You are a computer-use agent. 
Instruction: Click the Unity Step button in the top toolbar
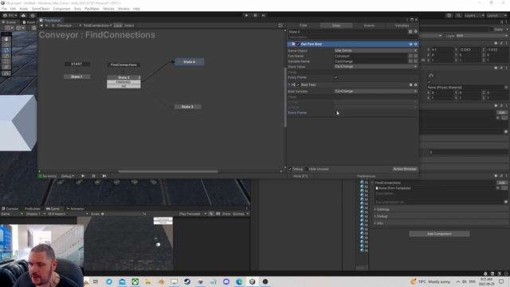click(264, 15)
